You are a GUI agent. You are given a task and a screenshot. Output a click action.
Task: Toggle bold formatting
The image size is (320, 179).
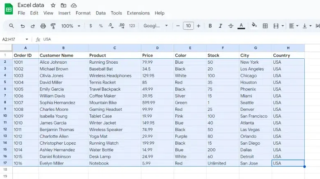pyautogui.click(x=210, y=26)
